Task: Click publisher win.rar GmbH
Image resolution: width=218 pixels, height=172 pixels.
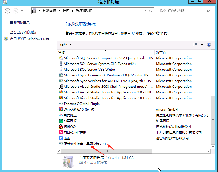Action: [x=167, y=109]
